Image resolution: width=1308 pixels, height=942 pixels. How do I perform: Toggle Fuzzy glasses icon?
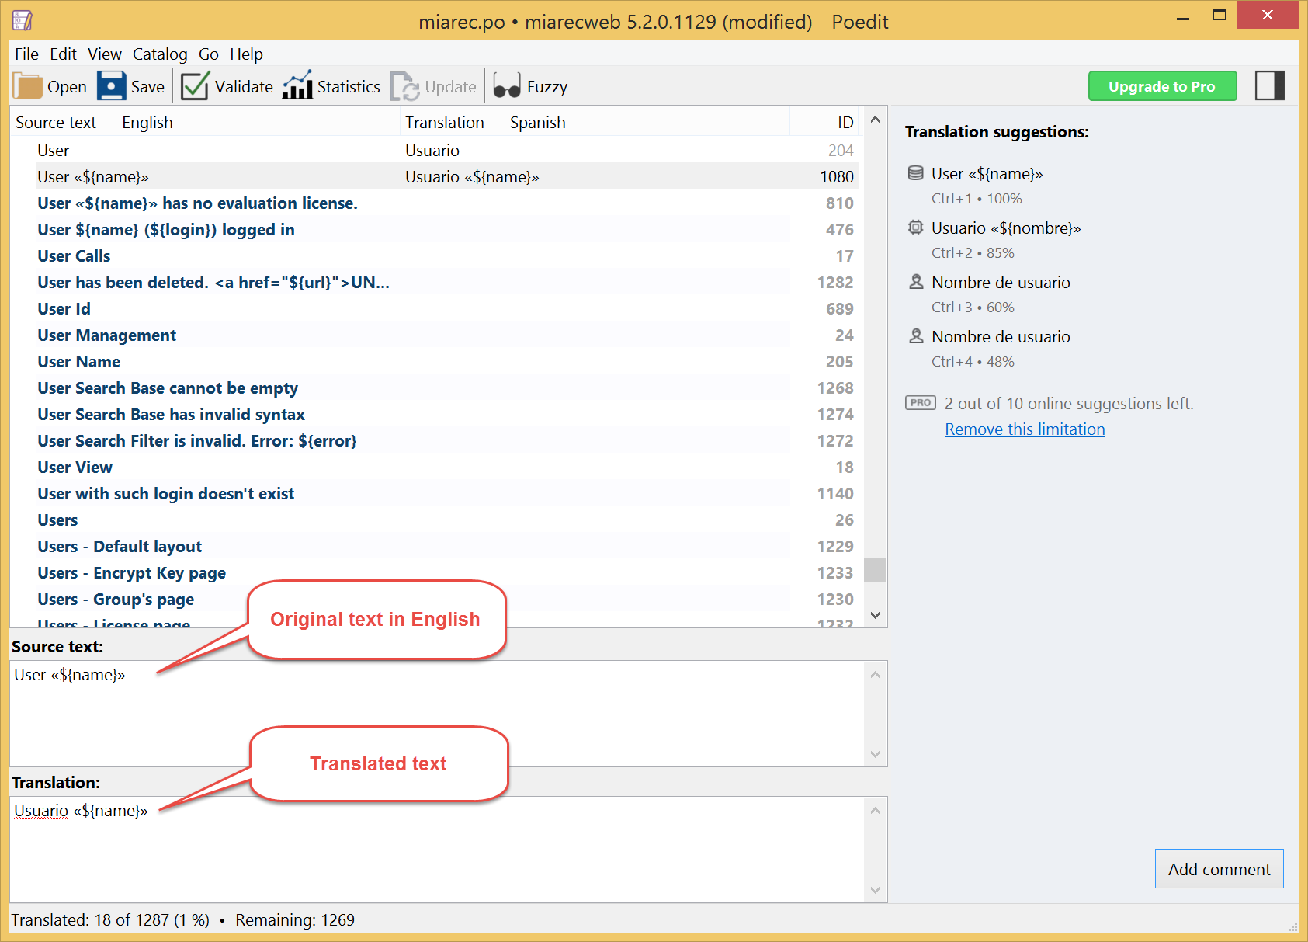tap(507, 86)
